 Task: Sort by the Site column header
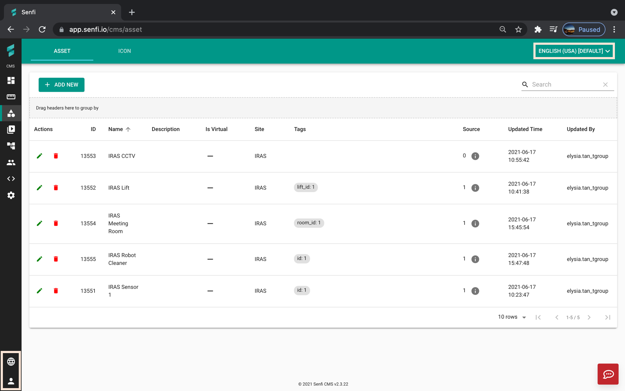point(259,129)
